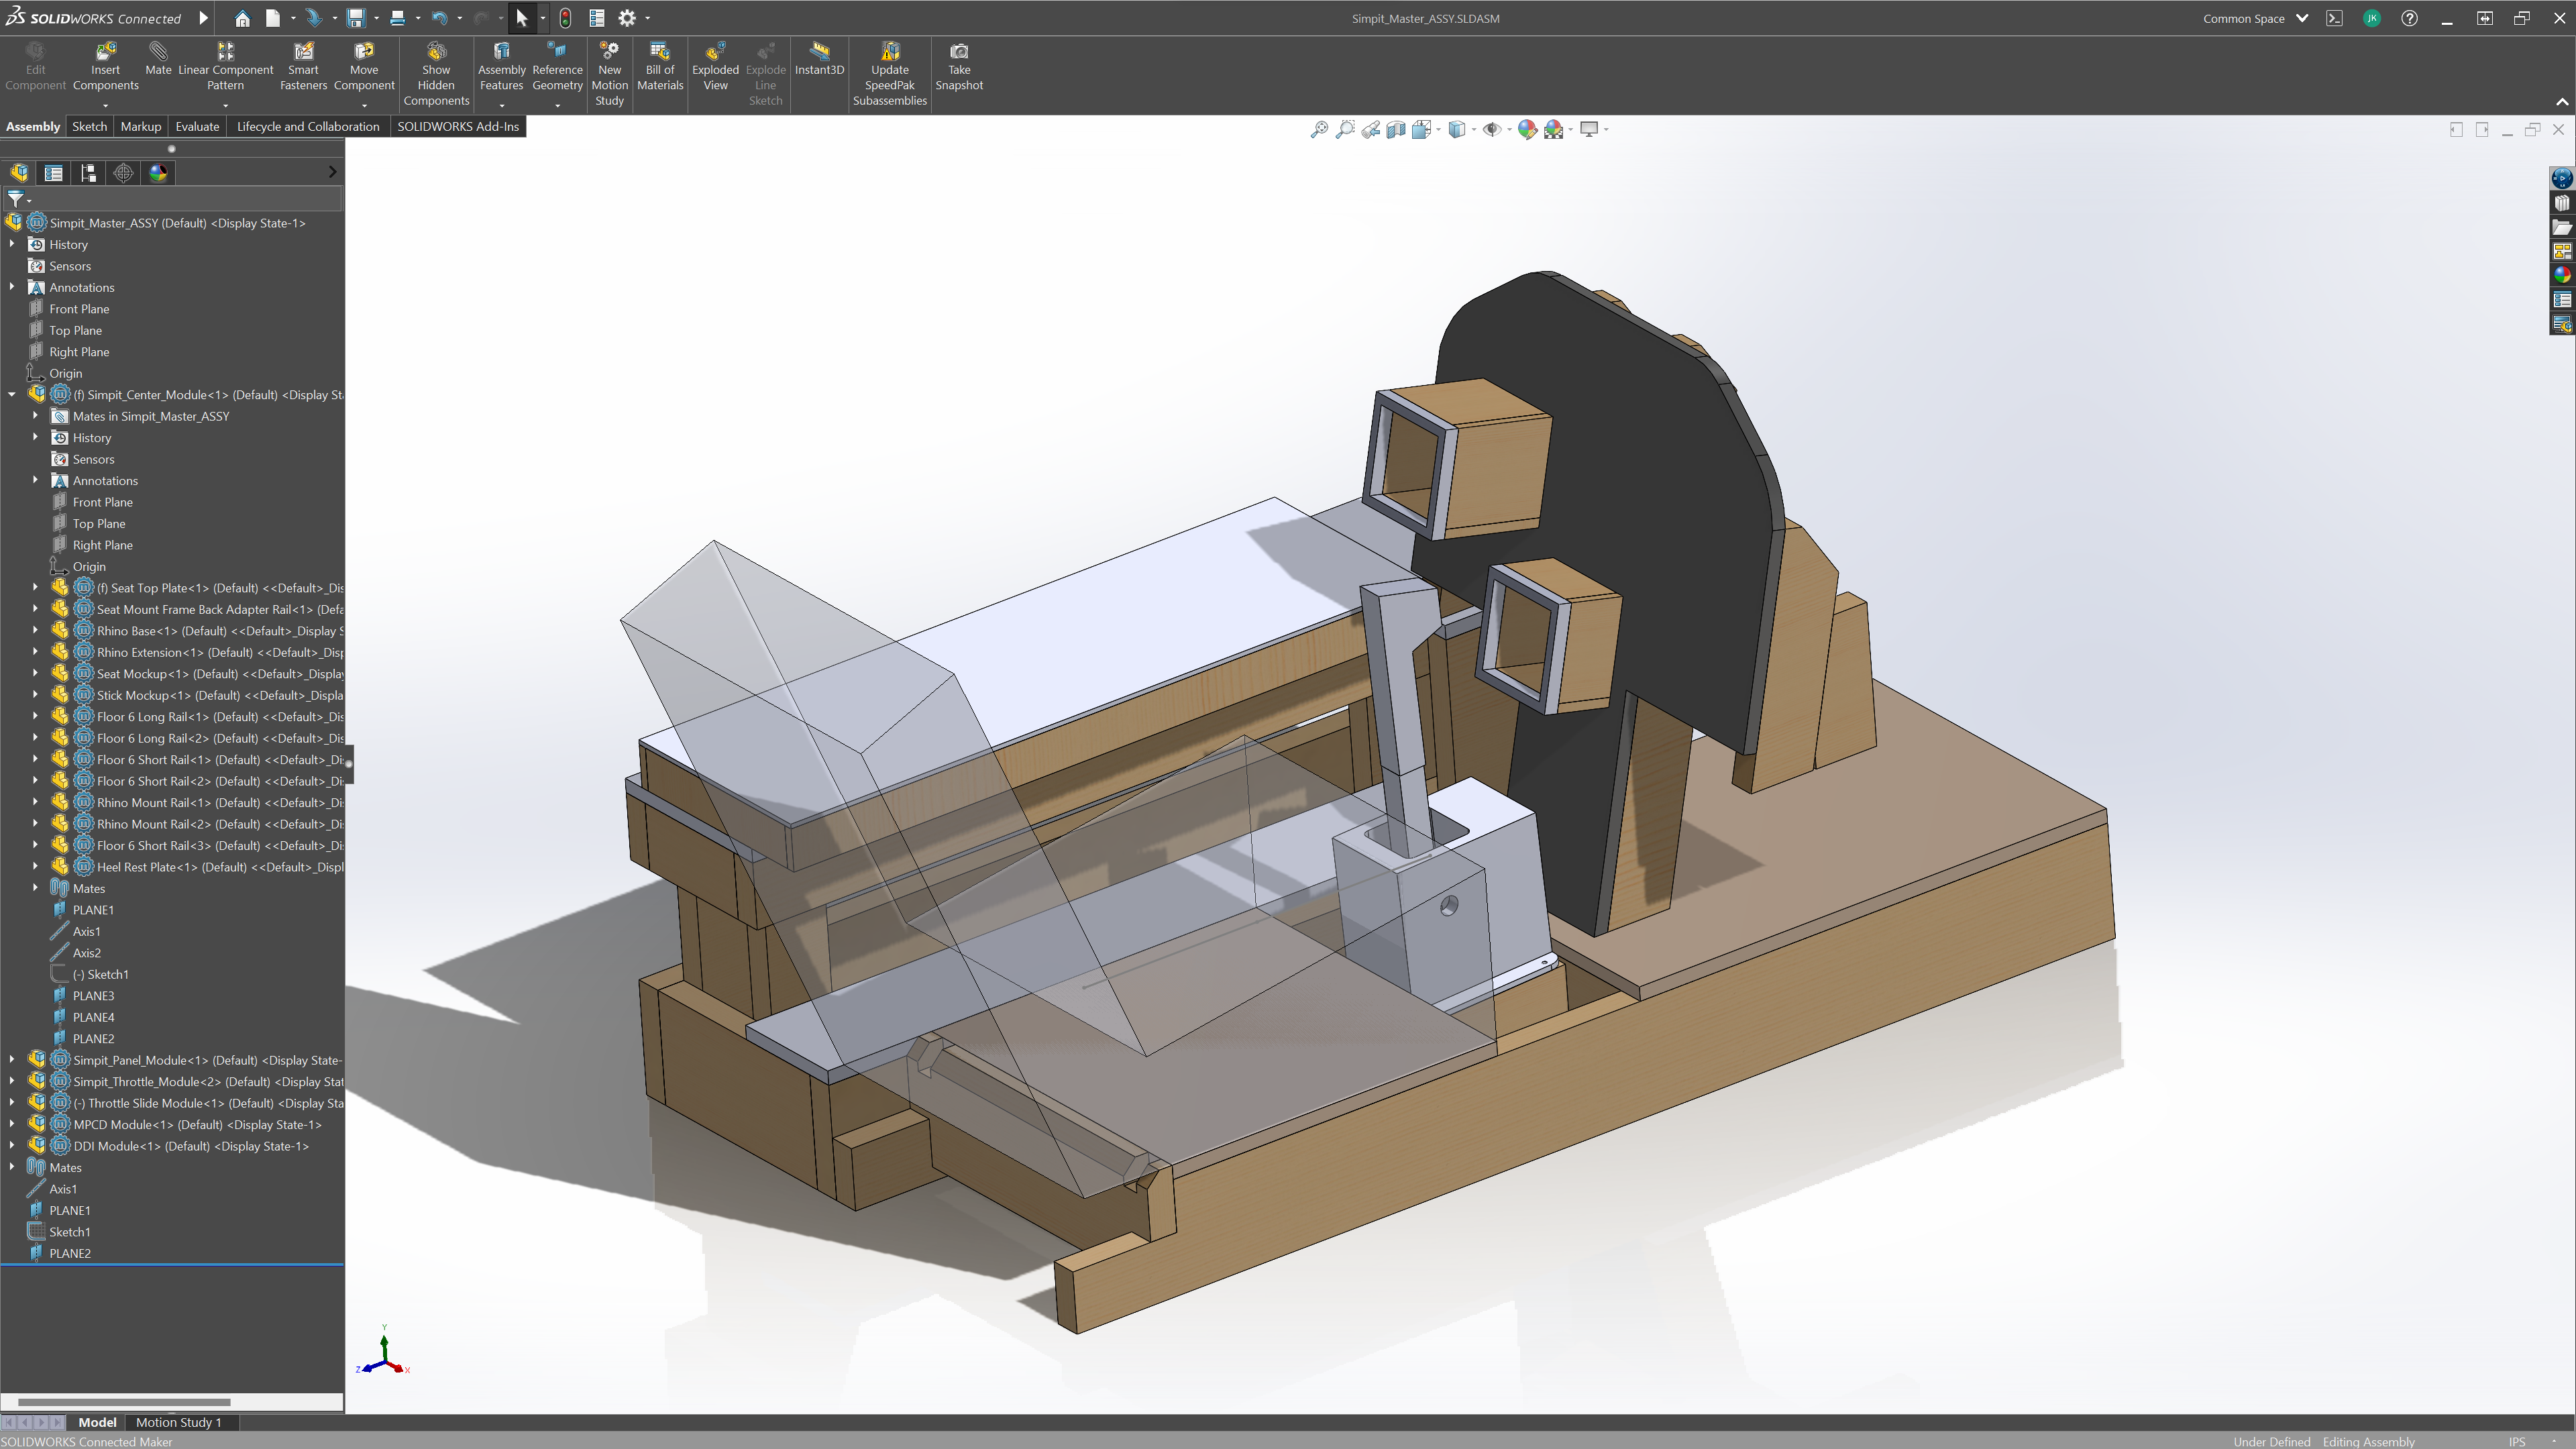The width and height of the screenshot is (2576, 1449).
Task: Click the feature tree horizontal scrollbar
Action: pos(125,1402)
